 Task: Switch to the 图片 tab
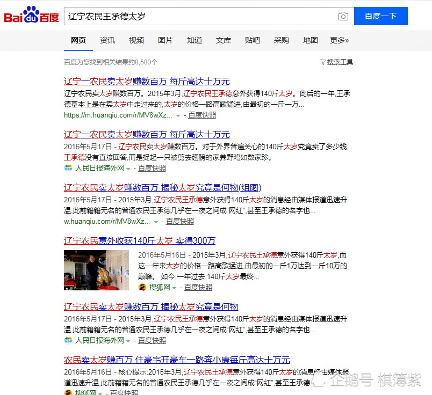point(165,40)
